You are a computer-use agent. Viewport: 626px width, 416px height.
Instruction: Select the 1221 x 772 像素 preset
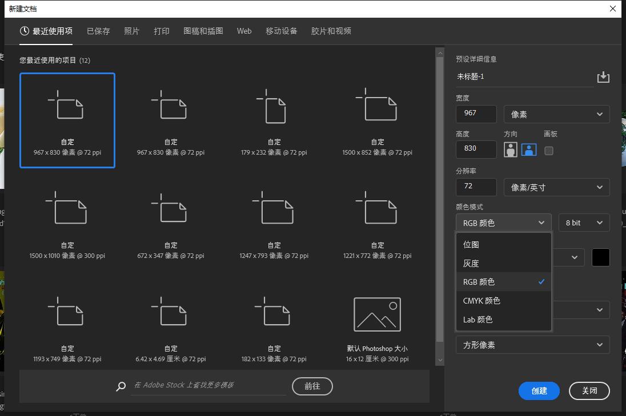[x=378, y=223]
